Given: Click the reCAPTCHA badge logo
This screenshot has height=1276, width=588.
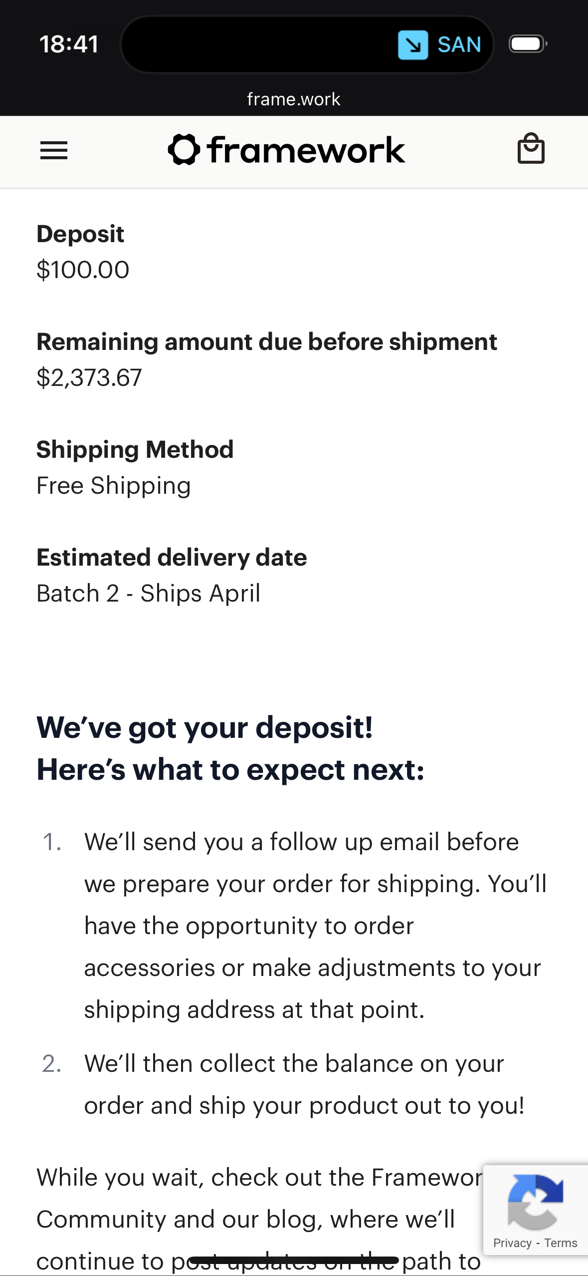Looking at the screenshot, I should [x=535, y=1202].
